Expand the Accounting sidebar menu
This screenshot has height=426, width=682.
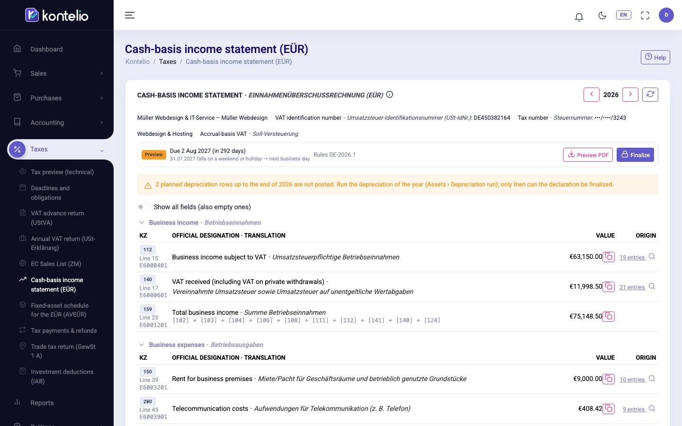click(57, 123)
